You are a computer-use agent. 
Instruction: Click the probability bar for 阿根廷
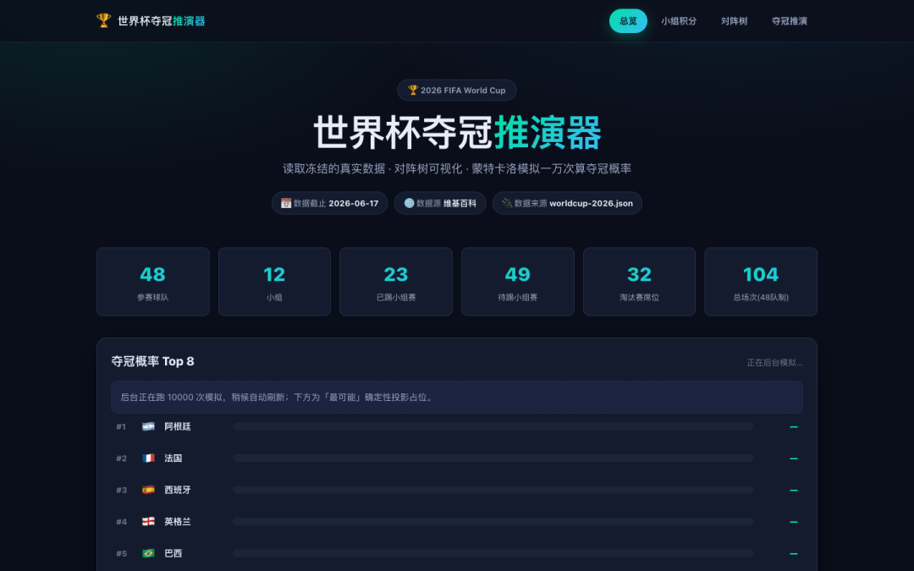coord(493,426)
